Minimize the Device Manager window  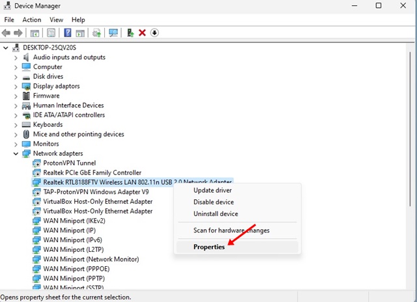[x=354, y=5]
